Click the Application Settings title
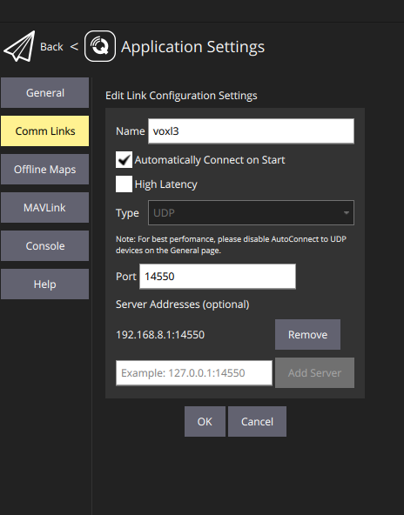 click(x=192, y=47)
